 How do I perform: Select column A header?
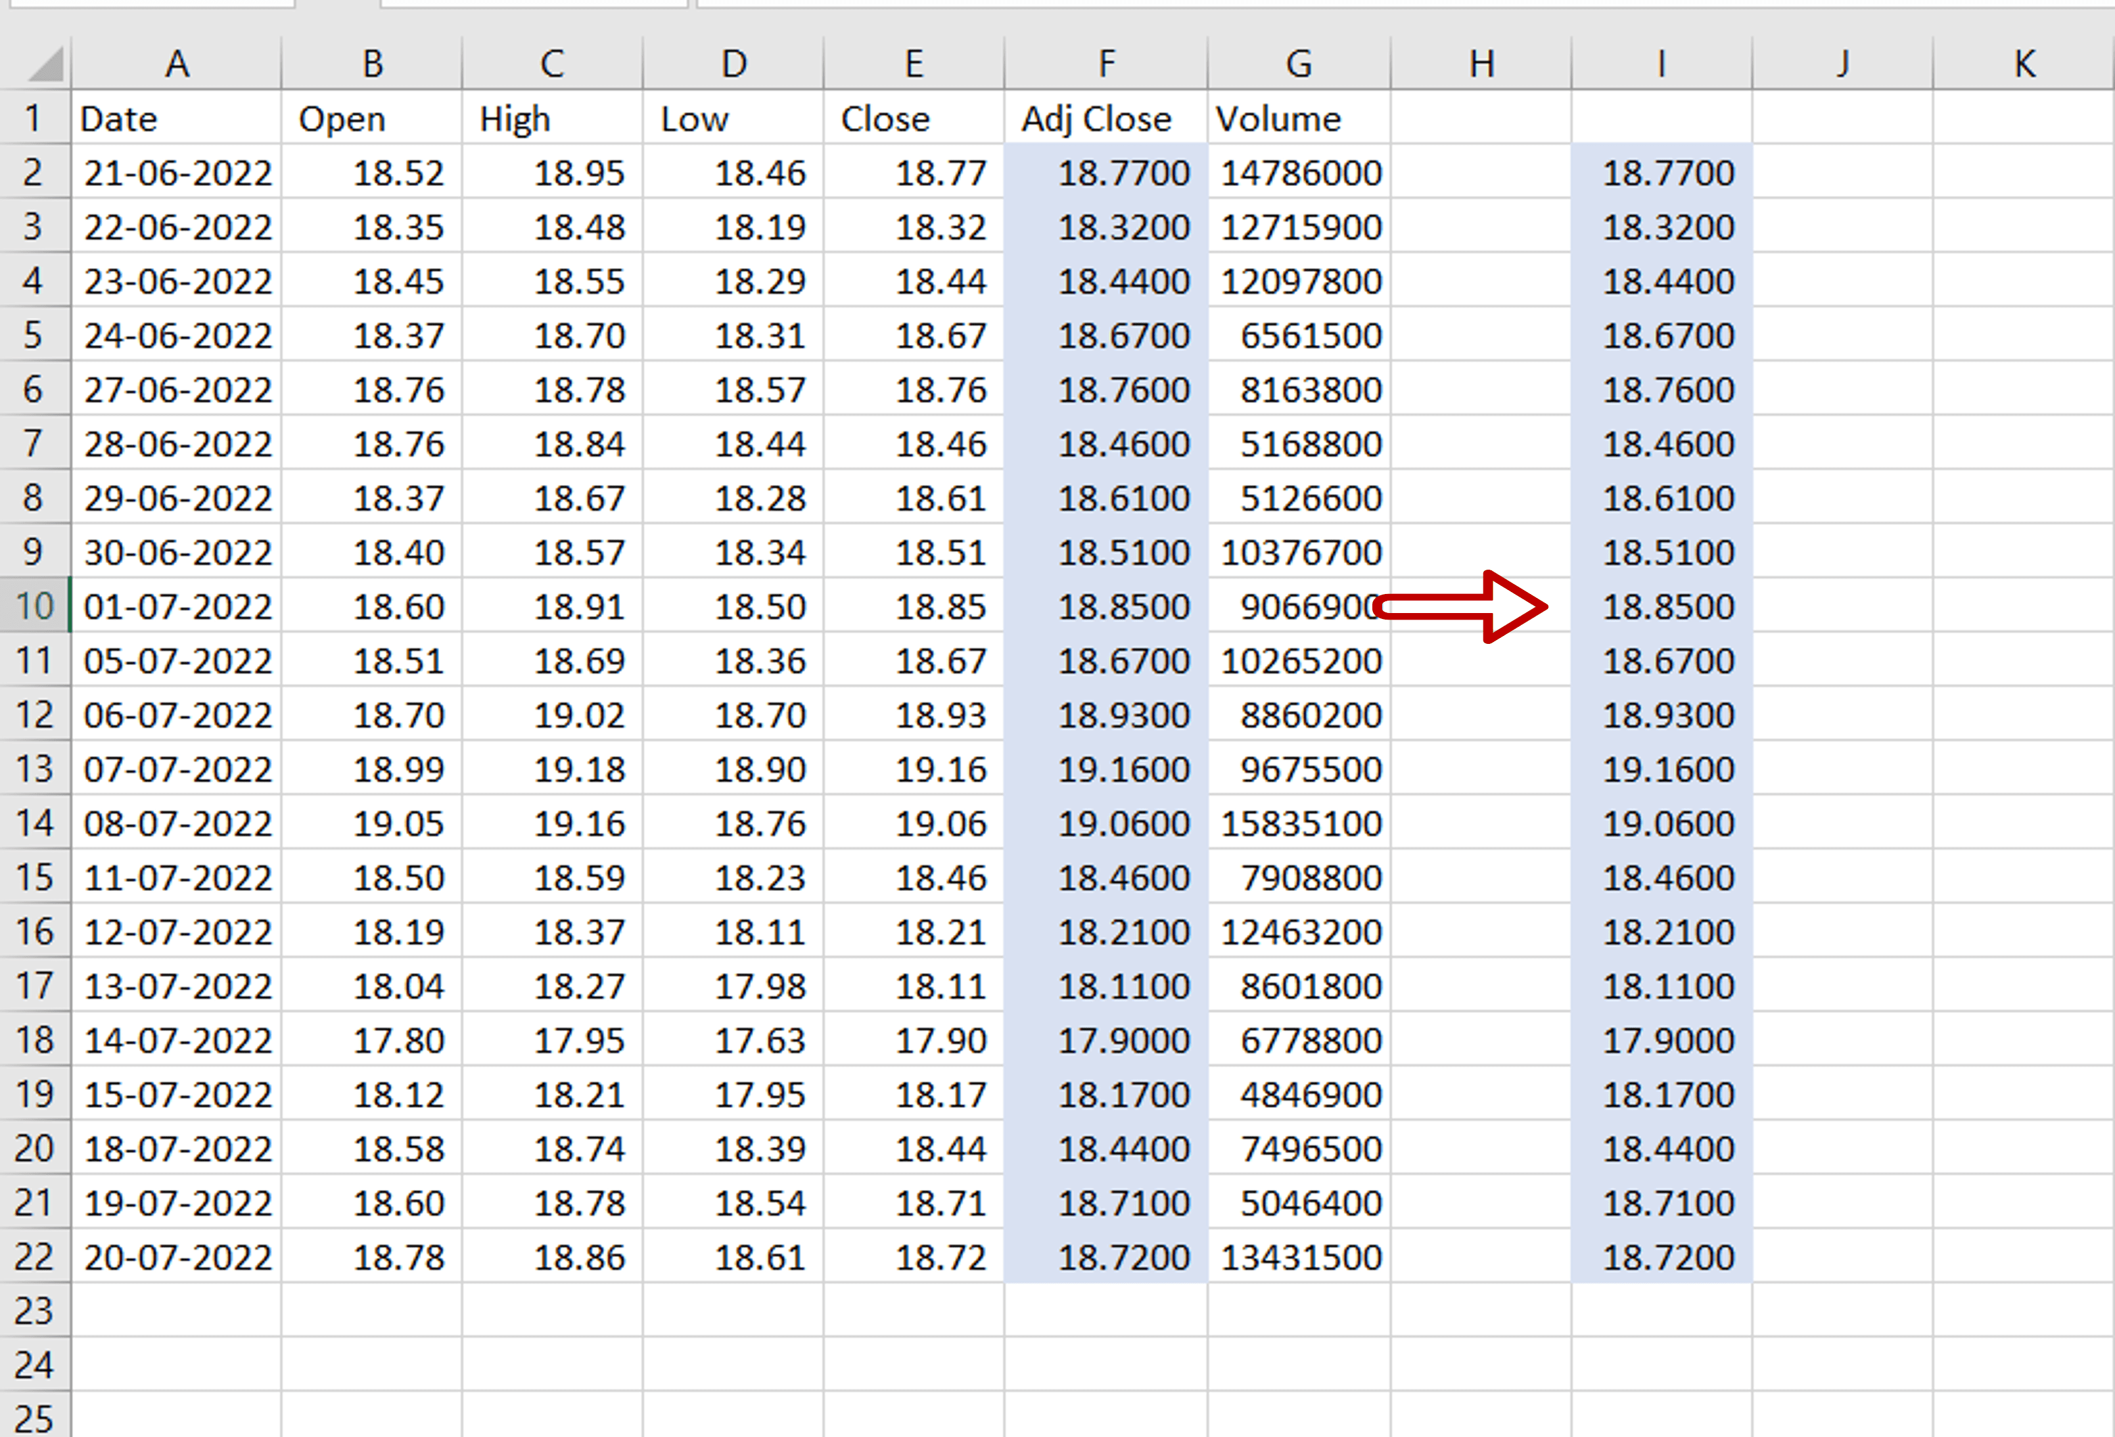(x=175, y=62)
